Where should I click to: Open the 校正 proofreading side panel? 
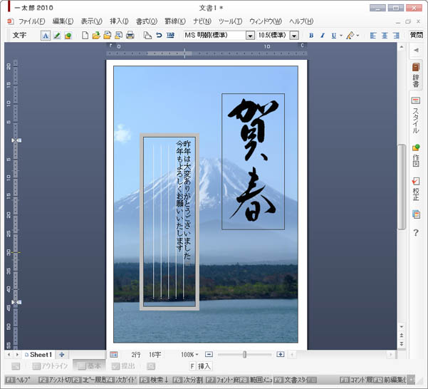coord(416,189)
